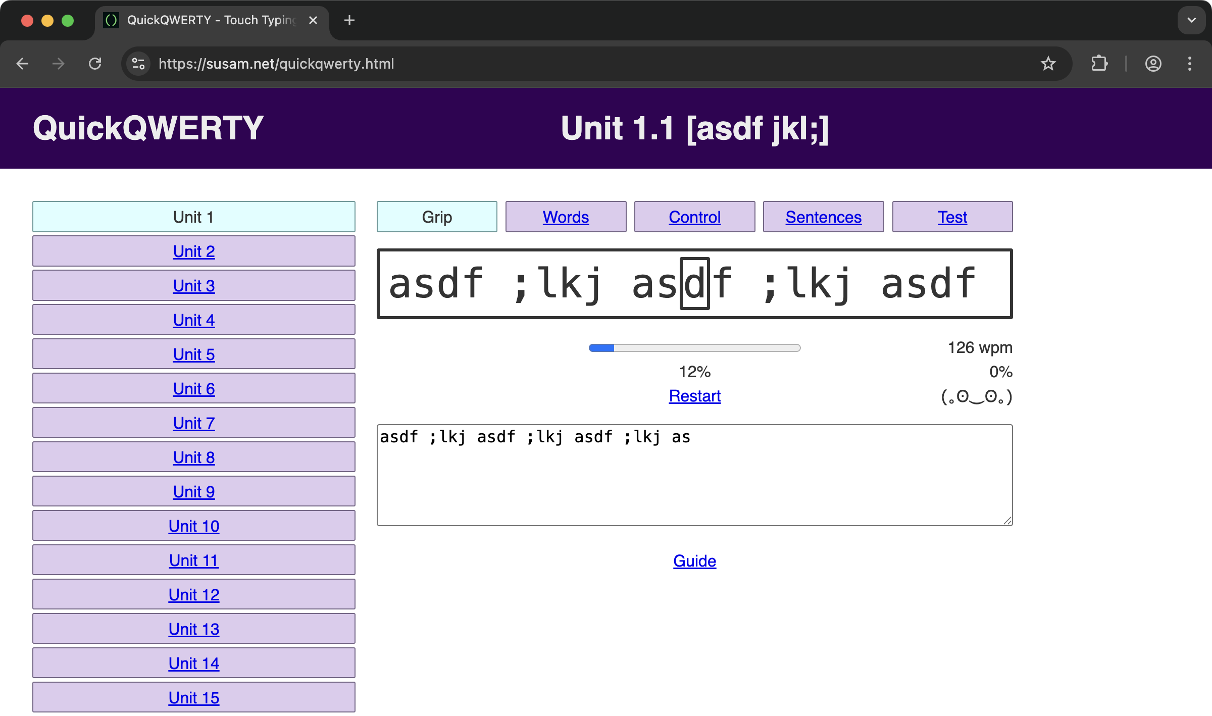Click the typing practice text area
1212x716 pixels.
coord(694,476)
